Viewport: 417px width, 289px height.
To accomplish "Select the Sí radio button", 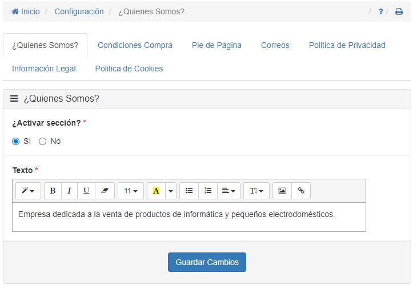I will click(15, 141).
